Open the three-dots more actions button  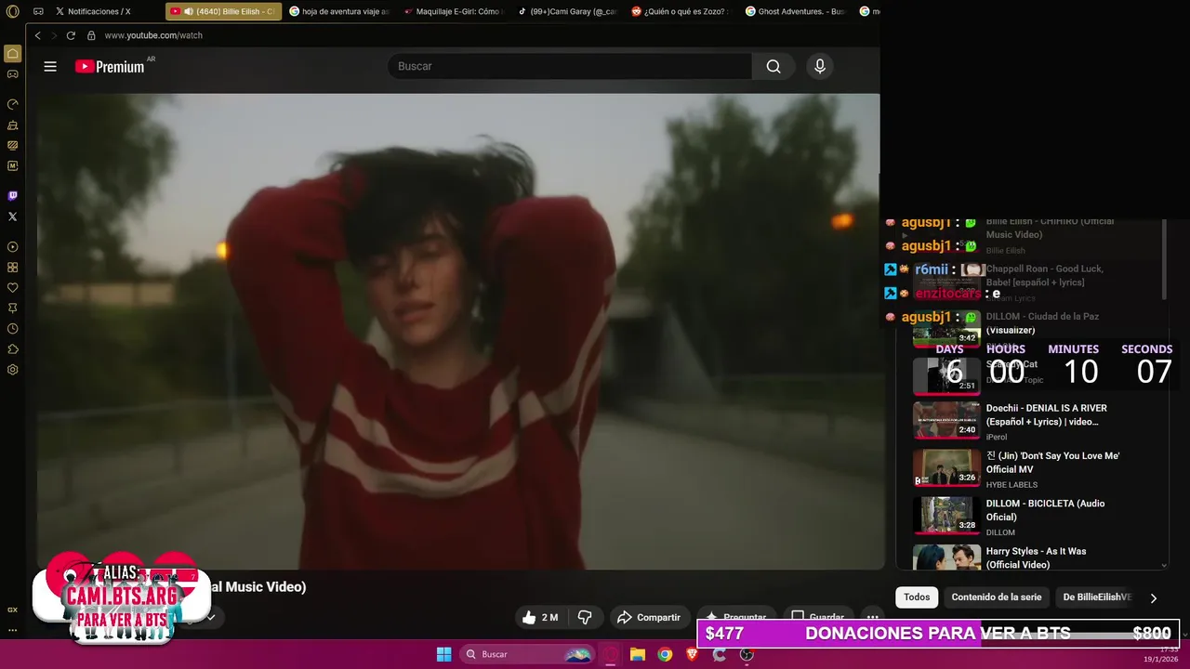click(x=872, y=617)
